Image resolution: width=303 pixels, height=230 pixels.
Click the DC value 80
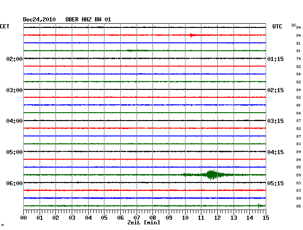[x=298, y=105]
